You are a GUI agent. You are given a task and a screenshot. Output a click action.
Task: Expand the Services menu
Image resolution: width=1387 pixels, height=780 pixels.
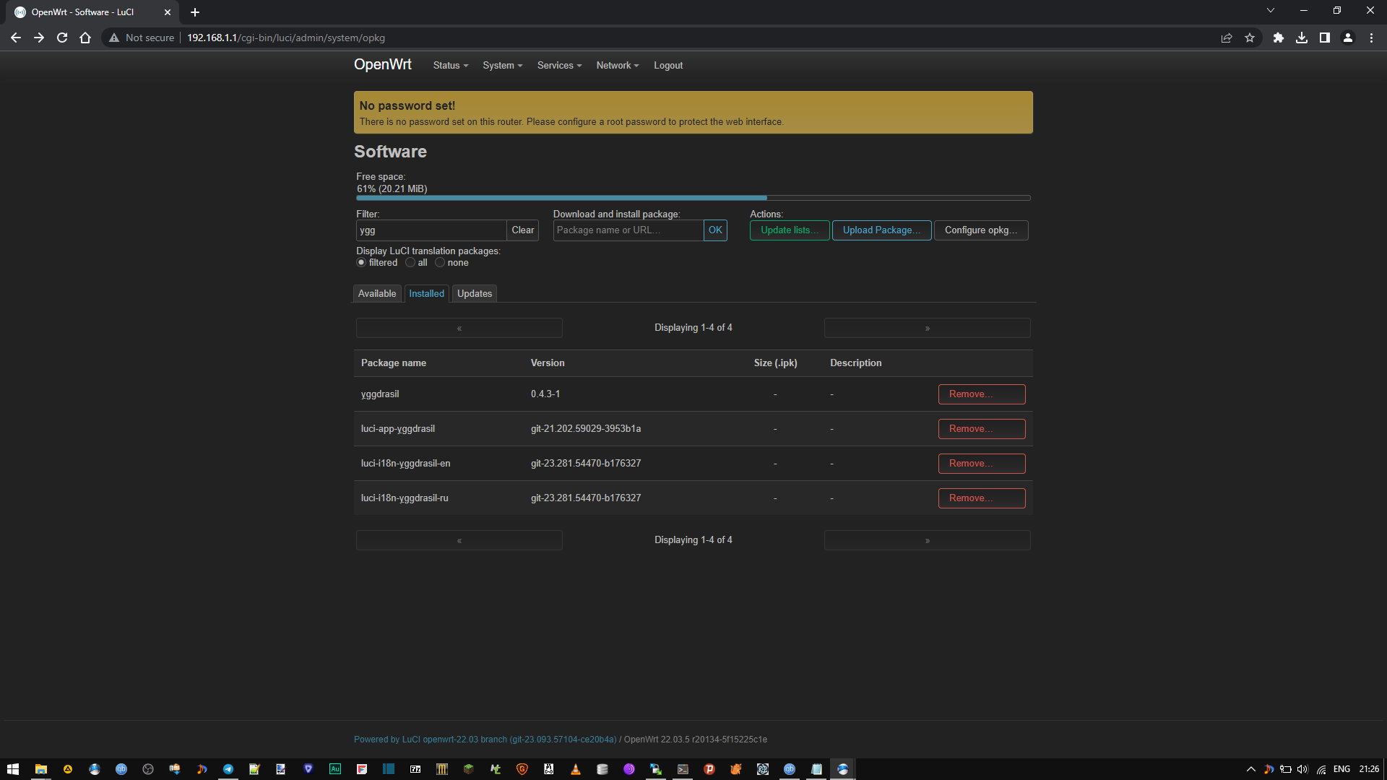point(558,65)
